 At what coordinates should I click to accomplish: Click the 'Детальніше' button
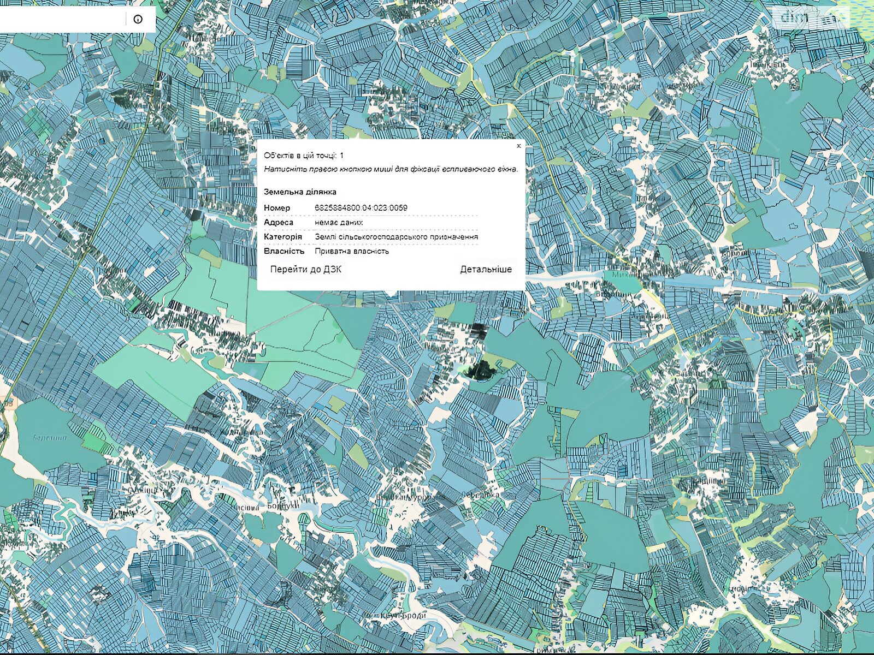coord(486,269)
